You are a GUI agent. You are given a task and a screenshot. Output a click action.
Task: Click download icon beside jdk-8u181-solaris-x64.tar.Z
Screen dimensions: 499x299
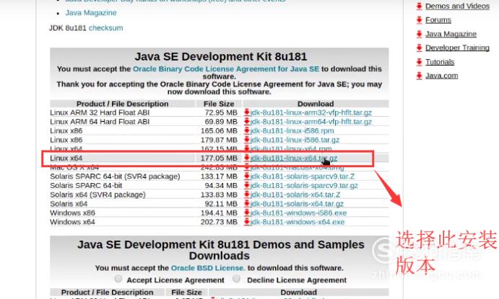pos(247,195)
